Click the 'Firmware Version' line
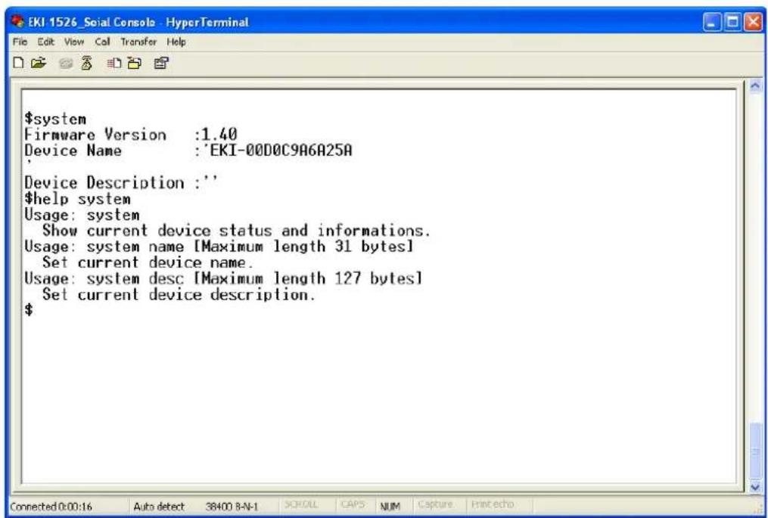The width and height of the screenshot is (768, 518). coord(131,135)
